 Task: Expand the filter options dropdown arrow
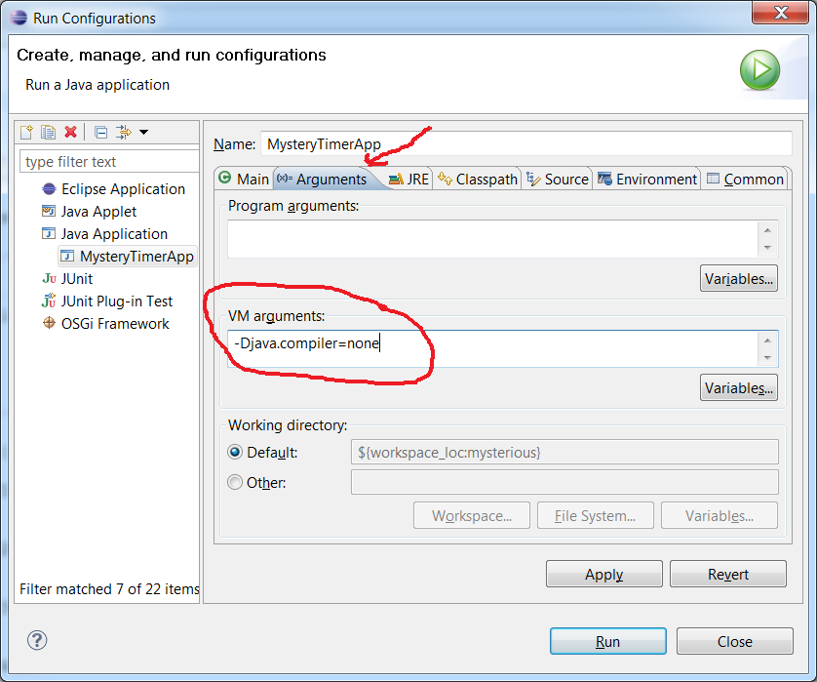coord(144,133)
